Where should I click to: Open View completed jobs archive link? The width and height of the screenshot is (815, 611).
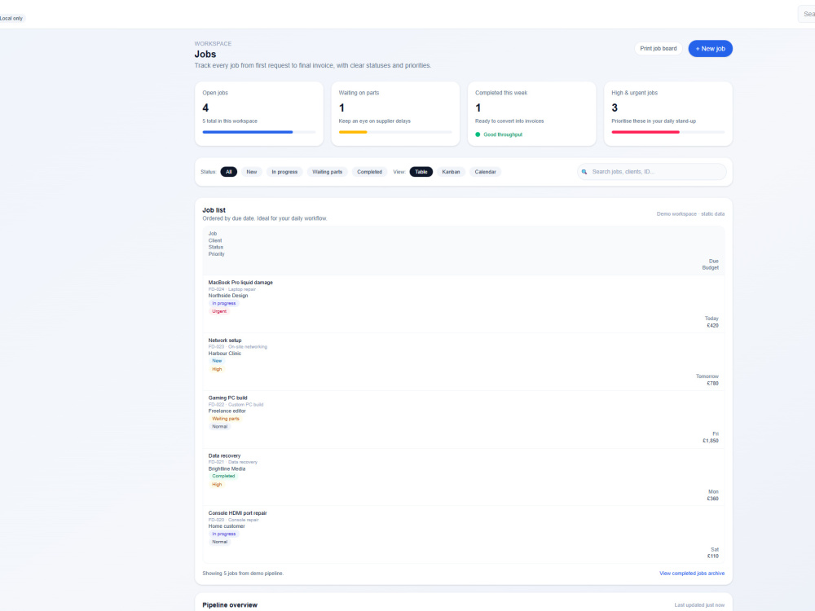692,574
